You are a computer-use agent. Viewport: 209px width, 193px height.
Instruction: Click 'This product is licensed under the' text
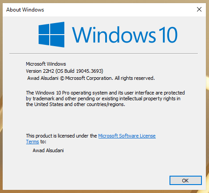pyautogui.click(x=61, y=136)
